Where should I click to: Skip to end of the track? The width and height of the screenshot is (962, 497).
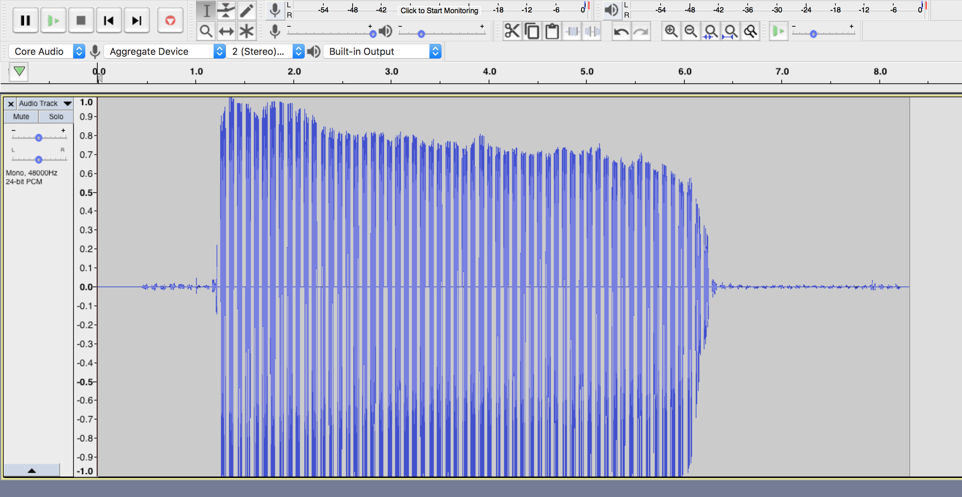[137, 20]
